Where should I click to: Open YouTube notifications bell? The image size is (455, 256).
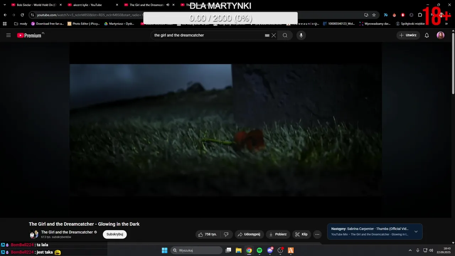click(x=427, y=35)
